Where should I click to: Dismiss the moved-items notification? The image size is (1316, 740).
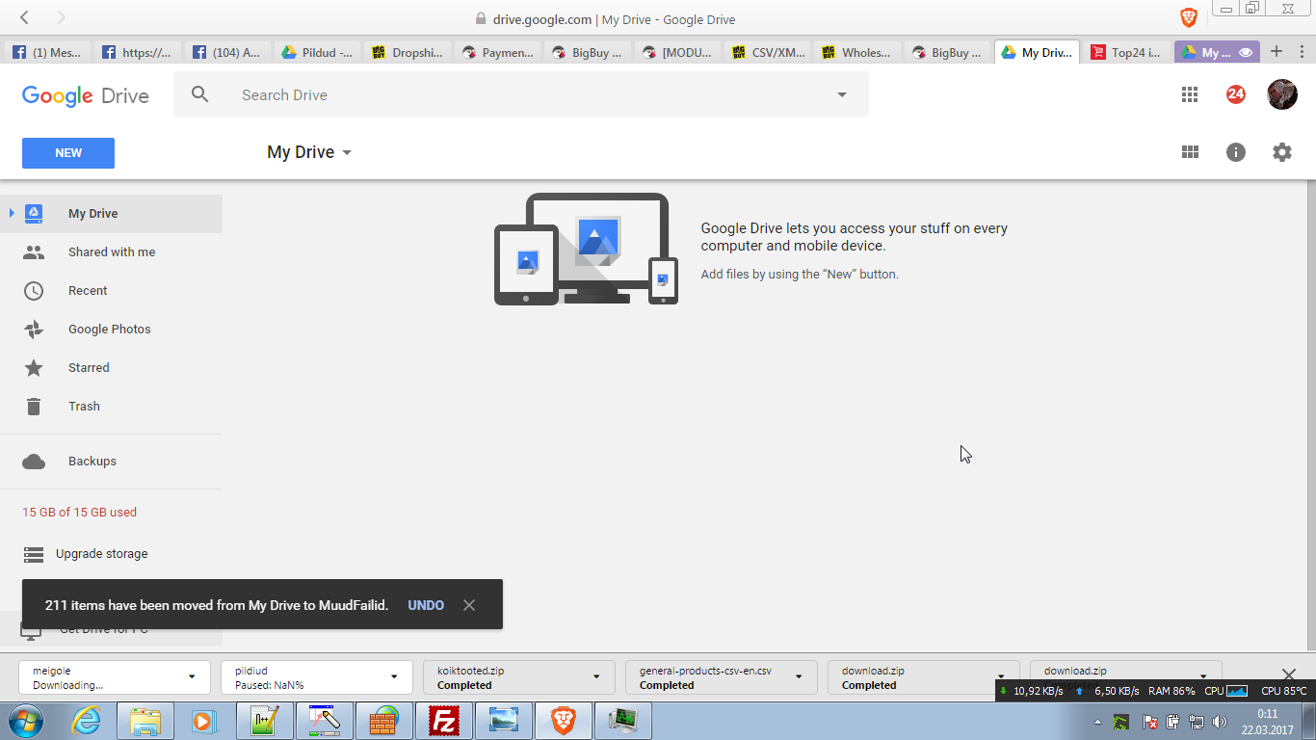point(469,605)
